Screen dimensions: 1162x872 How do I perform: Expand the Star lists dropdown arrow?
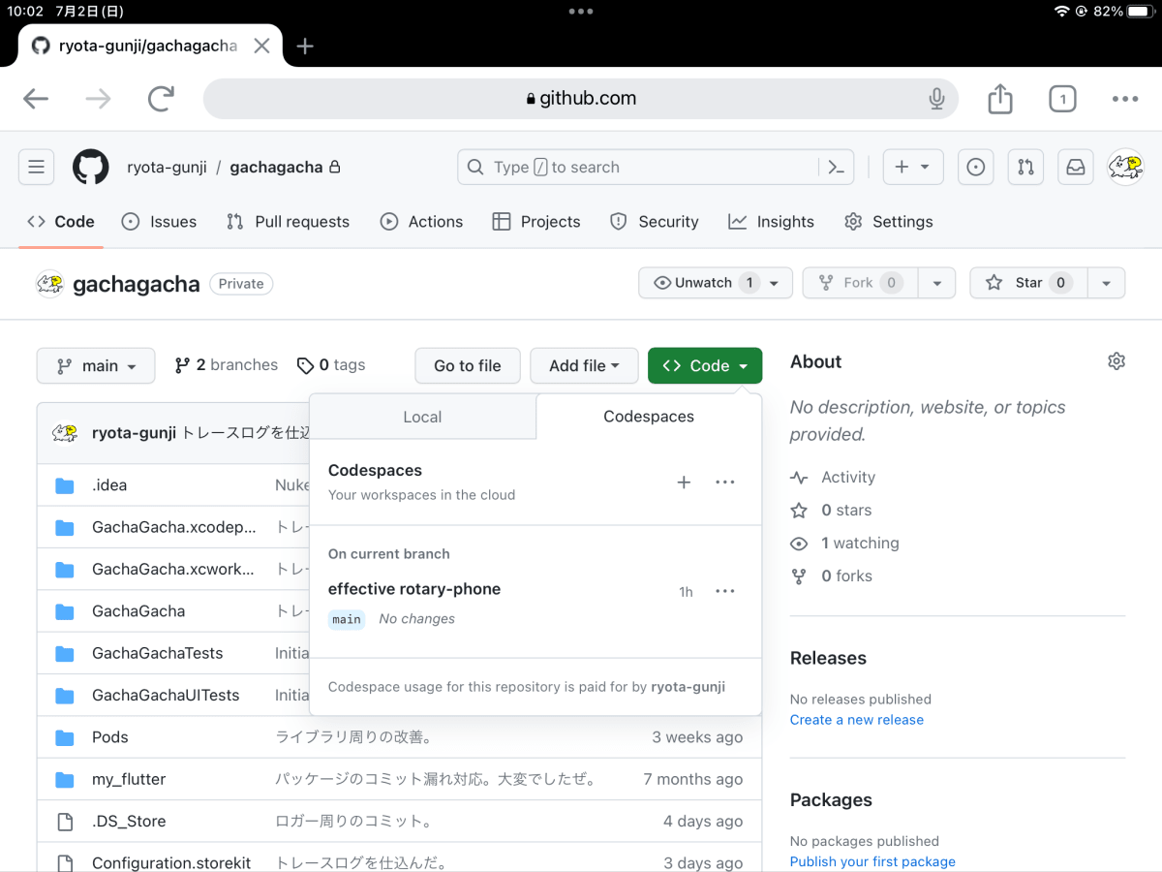[x=1106, y=283]
